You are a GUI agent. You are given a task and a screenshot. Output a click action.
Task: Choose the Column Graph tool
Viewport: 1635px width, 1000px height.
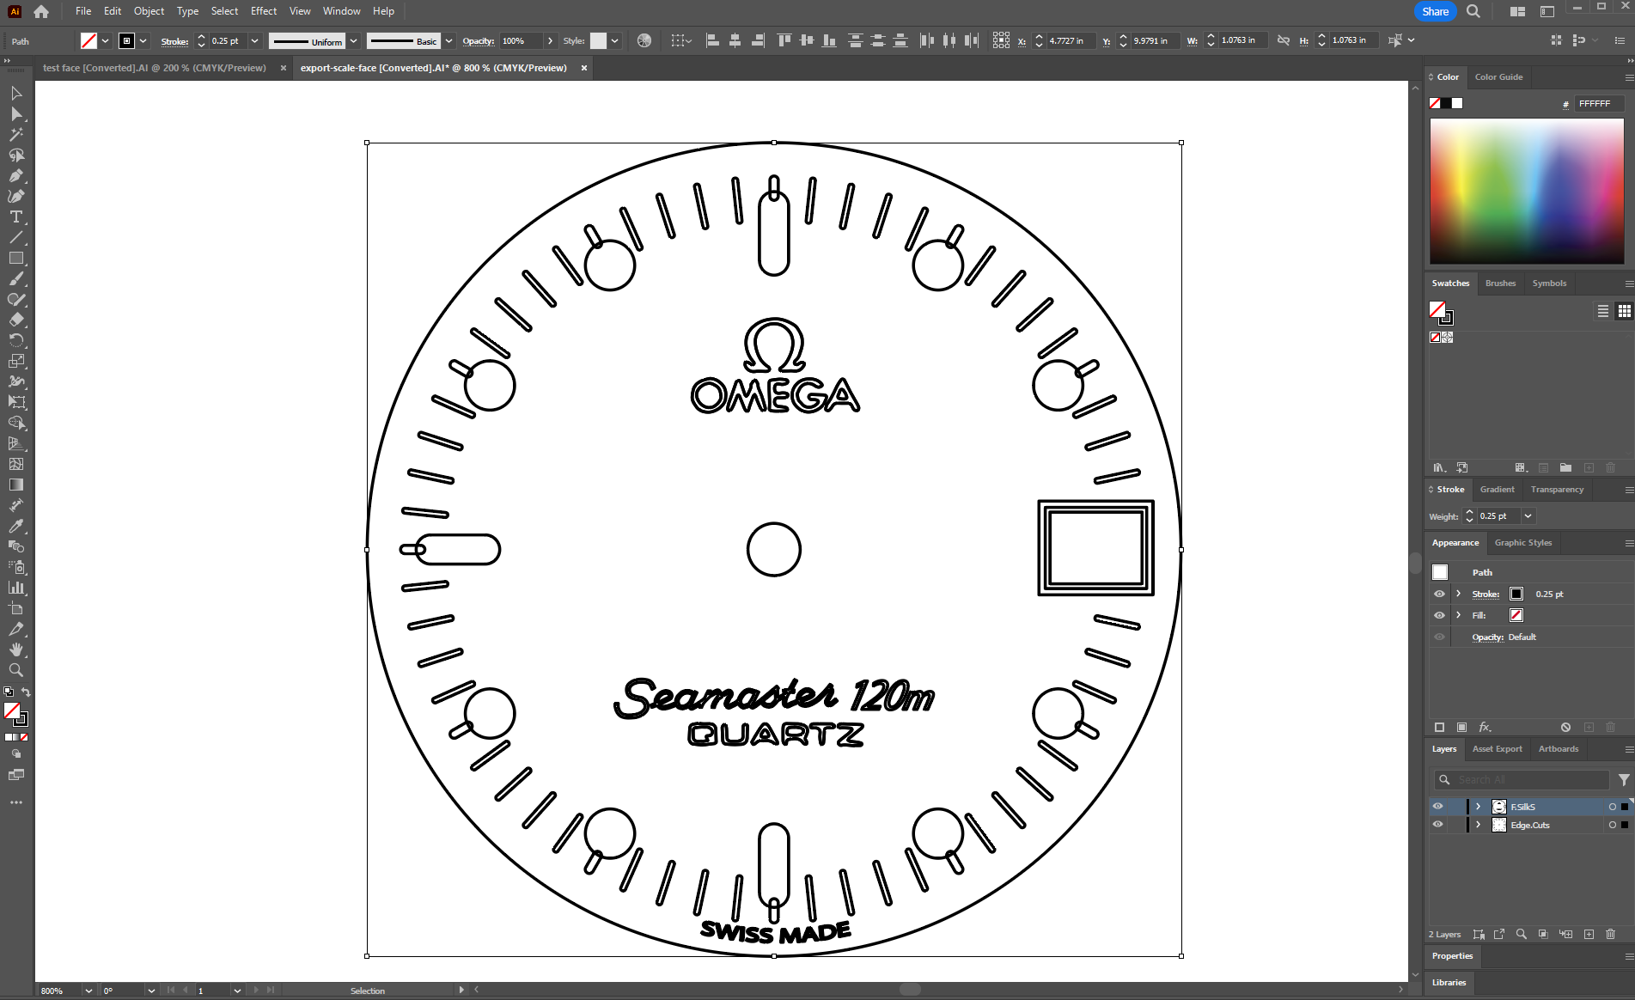point(16,588)
